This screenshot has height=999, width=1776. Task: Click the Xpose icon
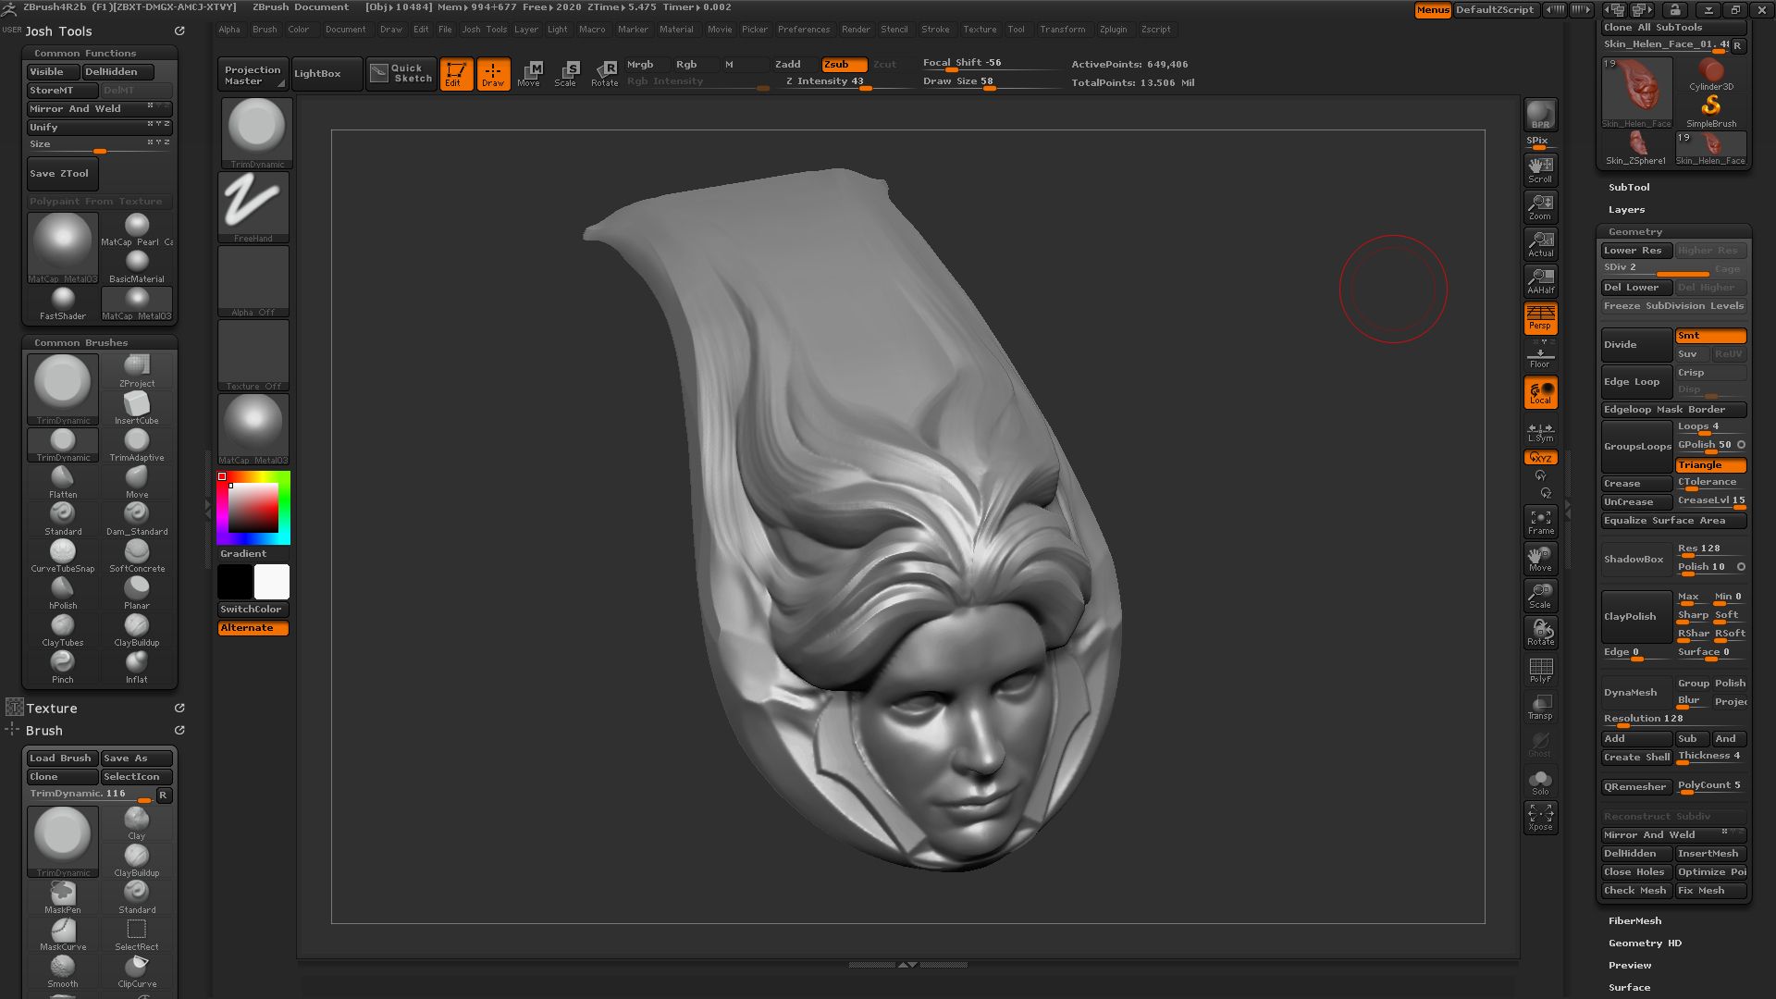pos(1540,818)
